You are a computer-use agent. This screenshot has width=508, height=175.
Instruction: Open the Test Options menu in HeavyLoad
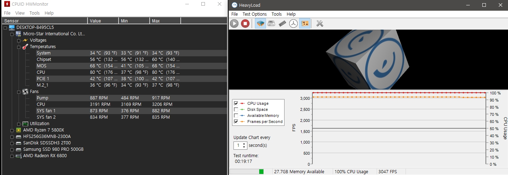tap(255, 14)
